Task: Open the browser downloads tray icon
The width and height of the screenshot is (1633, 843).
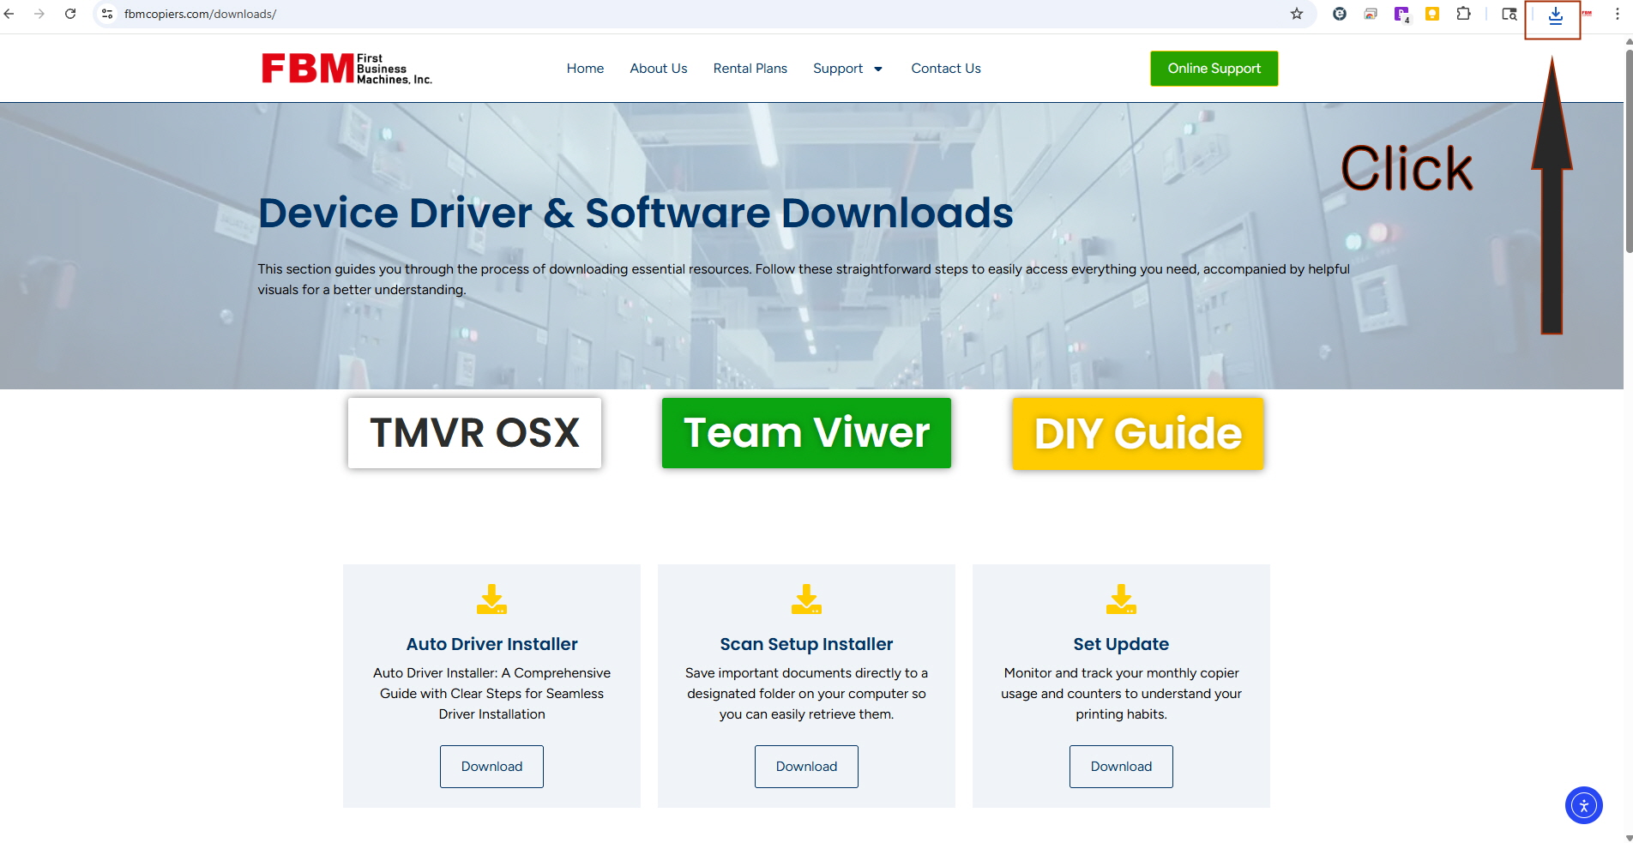Action: click(1555, 15)
